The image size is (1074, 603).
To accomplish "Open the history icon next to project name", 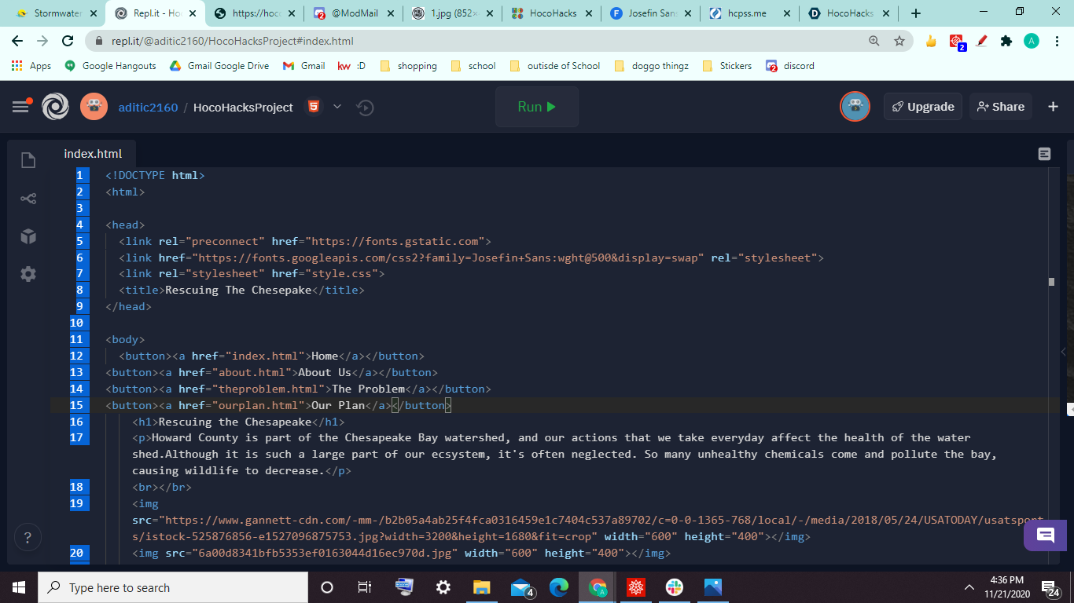I will pos(365,108).
